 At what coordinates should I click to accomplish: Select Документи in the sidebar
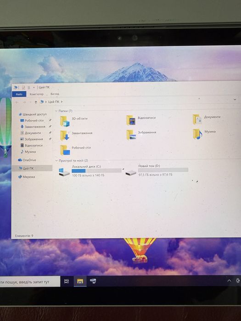pyautogui.click(x=31, y=133)
